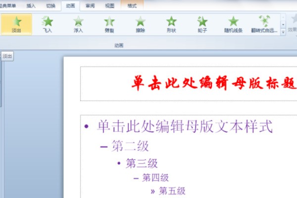Select the 翻转式由远及近 animation effect
Screen dimensions: 297x198
(264, 24)
